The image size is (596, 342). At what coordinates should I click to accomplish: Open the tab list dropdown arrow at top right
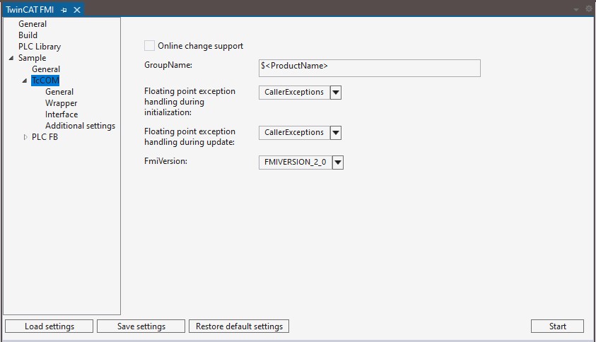tap(576, 9)
